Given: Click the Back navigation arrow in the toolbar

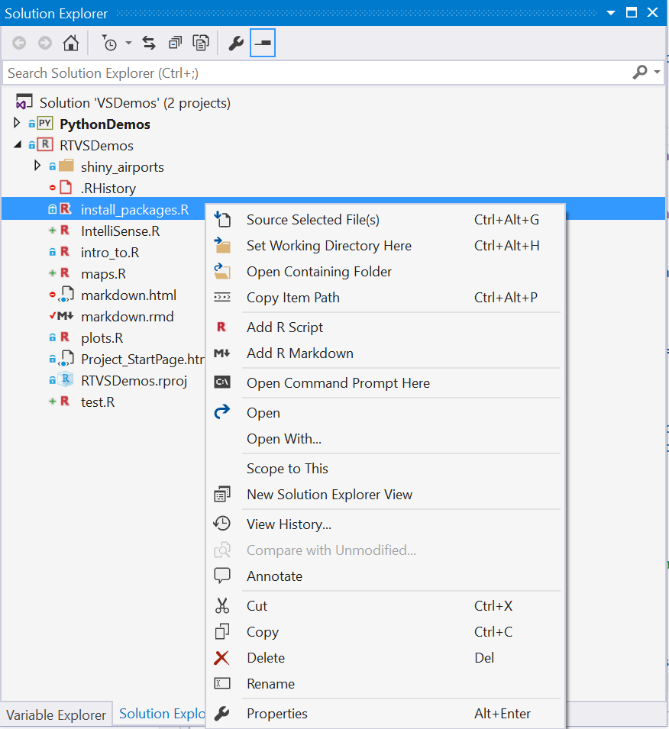Looking at the screenshot, I should point(19,44).
